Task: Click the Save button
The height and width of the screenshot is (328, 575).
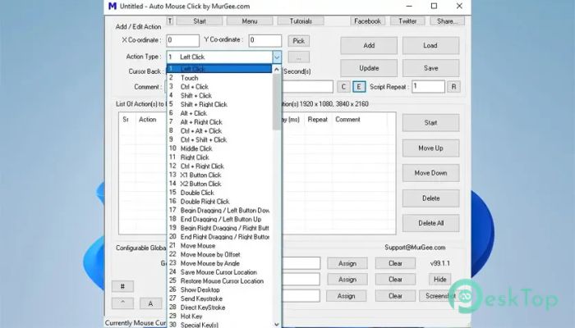Action: tap(430, 68)
